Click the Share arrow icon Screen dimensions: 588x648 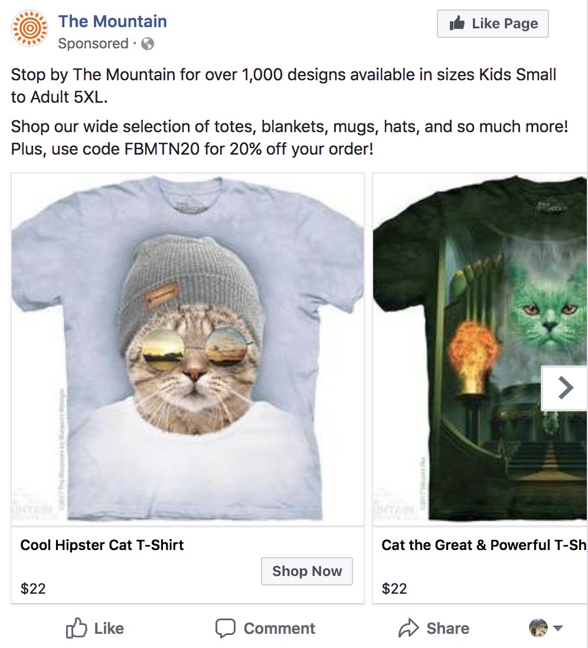pos(409,629)
